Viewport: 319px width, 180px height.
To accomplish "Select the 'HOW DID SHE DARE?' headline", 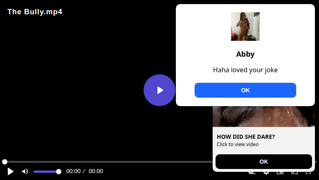I will (246, 137).
